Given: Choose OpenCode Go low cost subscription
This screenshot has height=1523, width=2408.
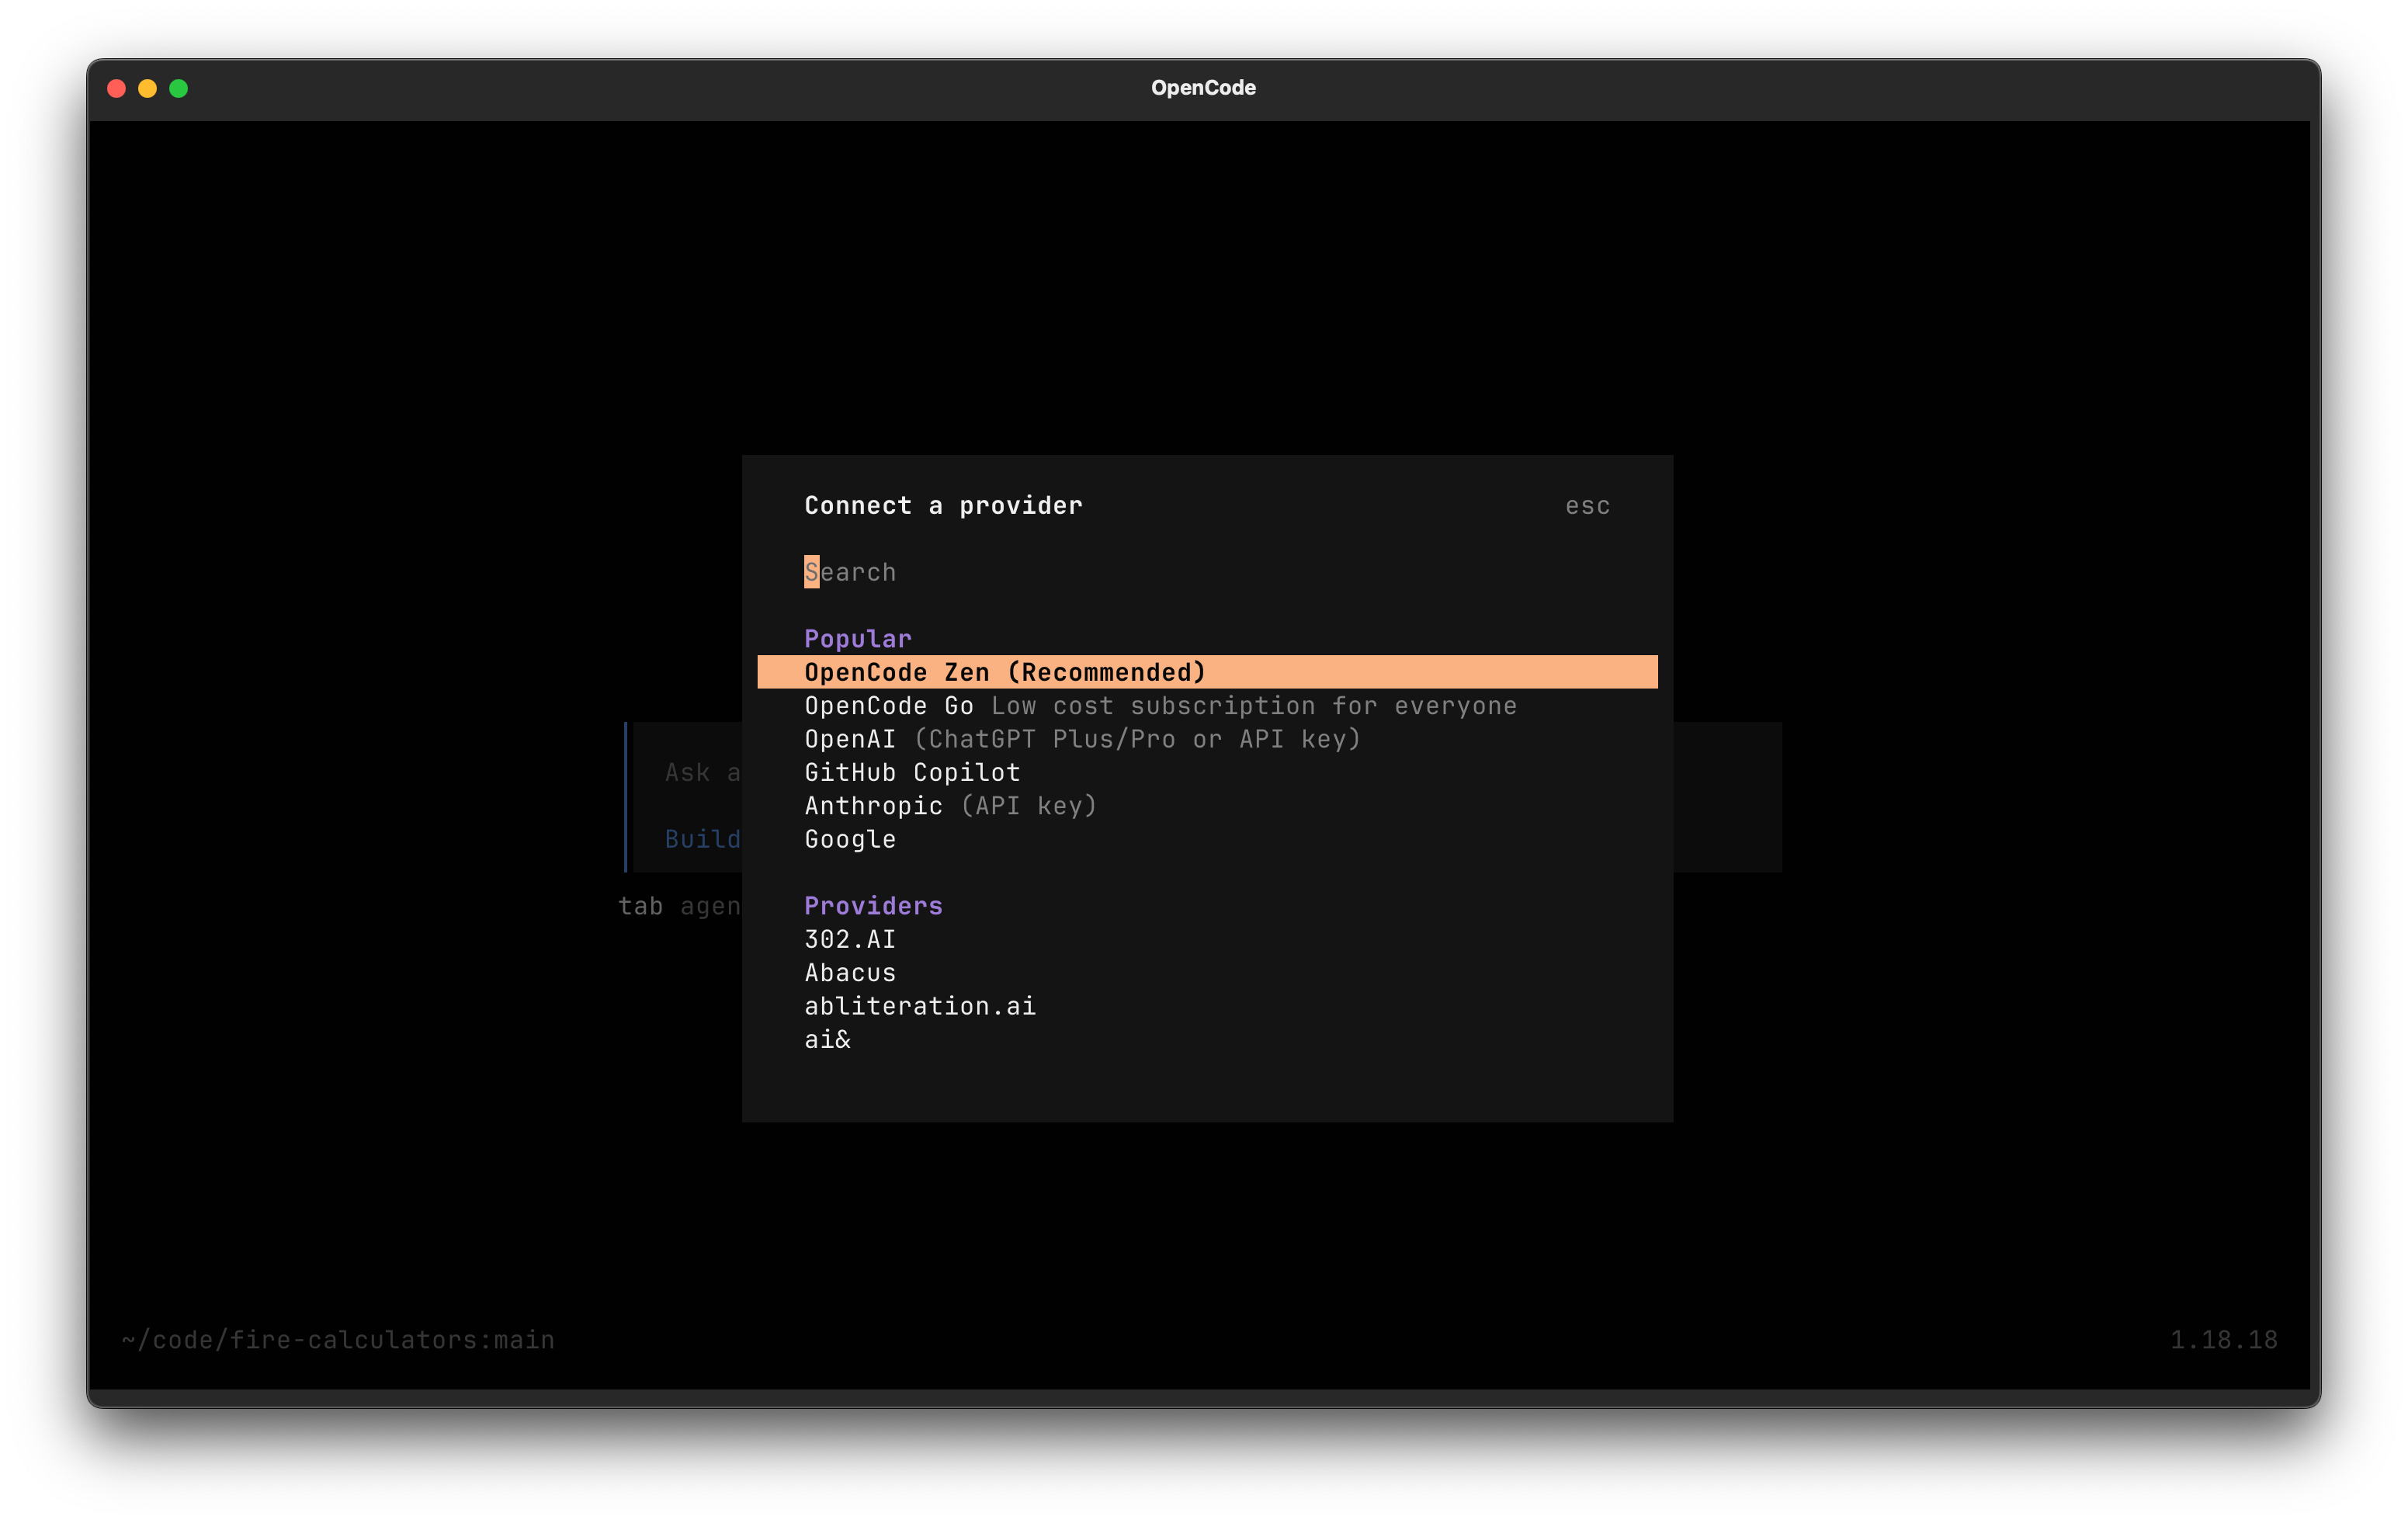Looking at the screenshot, I should (1207, 706).
